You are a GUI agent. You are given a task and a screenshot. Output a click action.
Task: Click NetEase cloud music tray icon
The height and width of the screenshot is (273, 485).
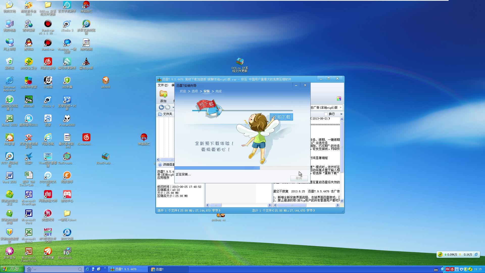452,269
